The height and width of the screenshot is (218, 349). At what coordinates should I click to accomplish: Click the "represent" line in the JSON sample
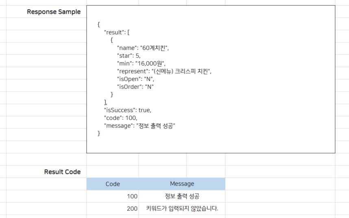tap(164, 71)
